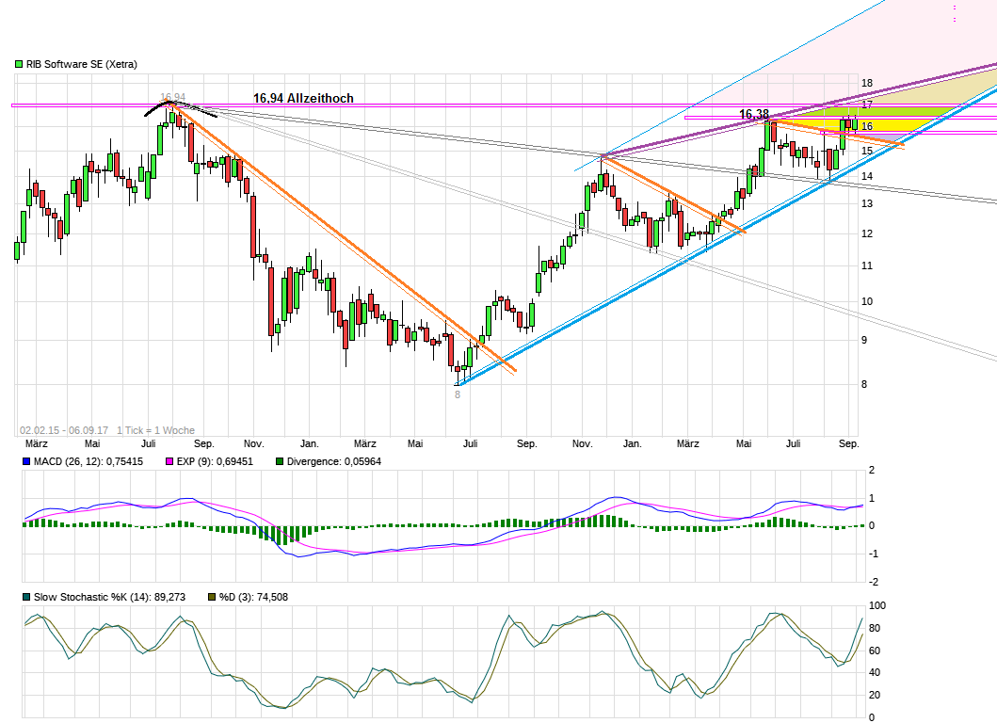Click the green RIB Software SE legend swatch
997x723 pixels.
pyautogui.click(x=19, y=64)
